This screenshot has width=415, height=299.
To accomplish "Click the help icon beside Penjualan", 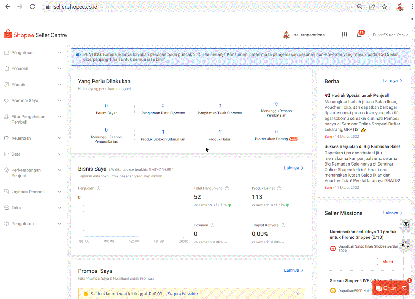I will point(98,188).
